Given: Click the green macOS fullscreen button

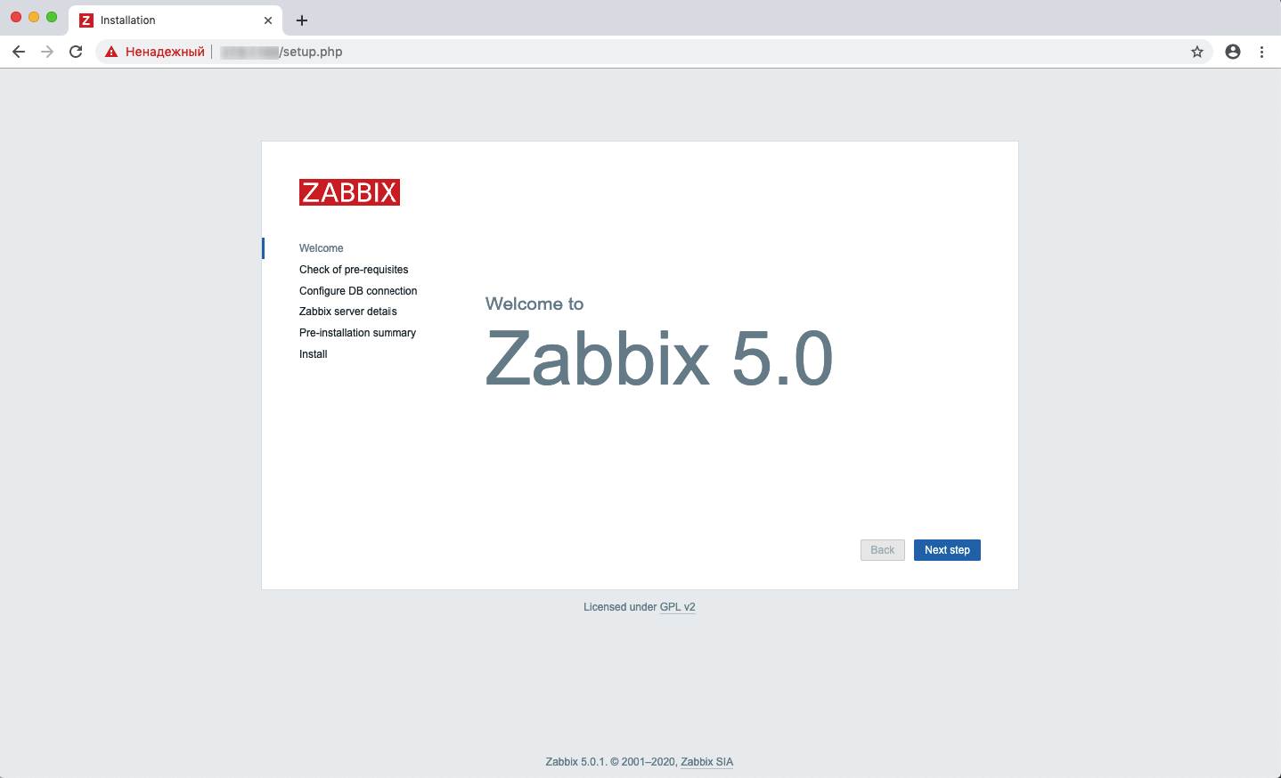Looking at the screenshot, I should tap(52, 17).
